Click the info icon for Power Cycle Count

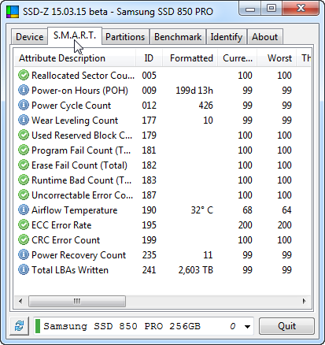(24, 106)
